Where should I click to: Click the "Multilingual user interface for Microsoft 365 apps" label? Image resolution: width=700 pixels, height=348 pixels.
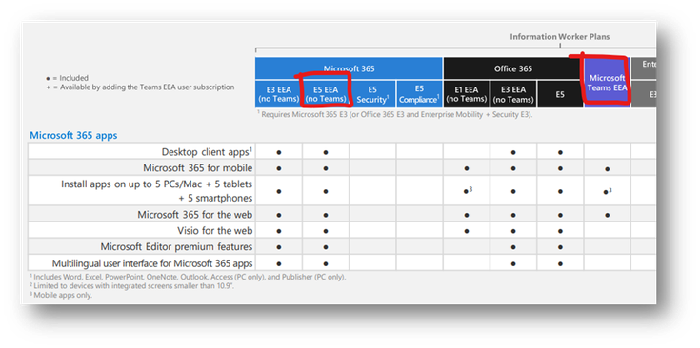click(x=152, y=262)
